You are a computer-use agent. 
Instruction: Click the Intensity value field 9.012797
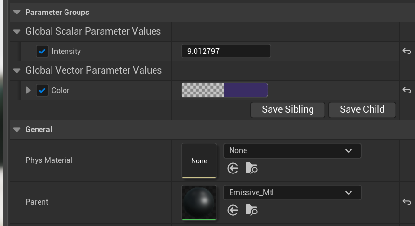pos(225,51)
